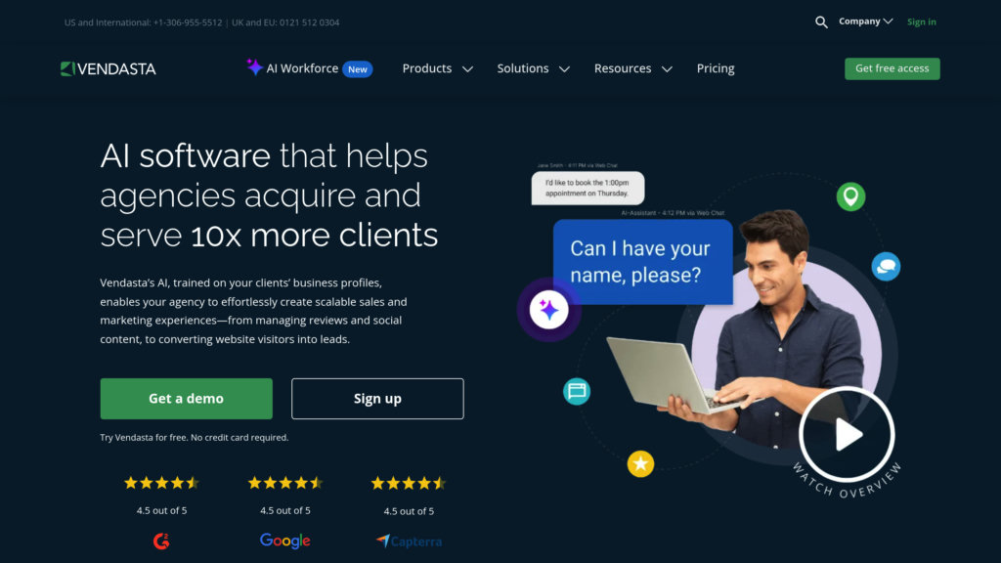Viewport: 1001px width, 563px height.
Task: Click the blue chat bubble icon
Action: 886,266
